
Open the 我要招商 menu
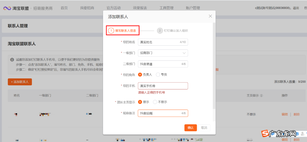(87, 8)
